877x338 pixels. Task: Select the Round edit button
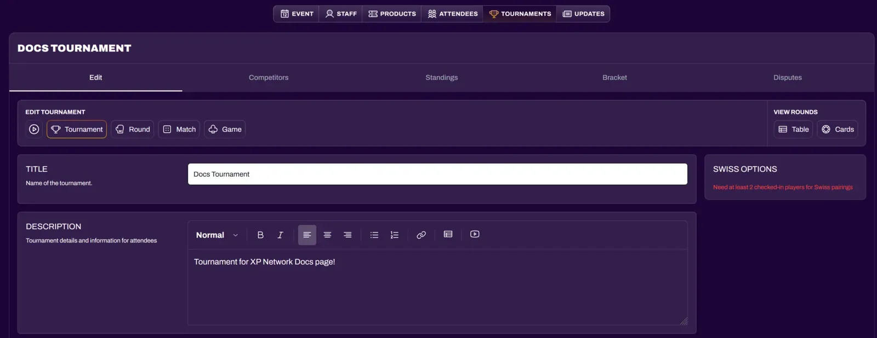[x=133, y=130]
